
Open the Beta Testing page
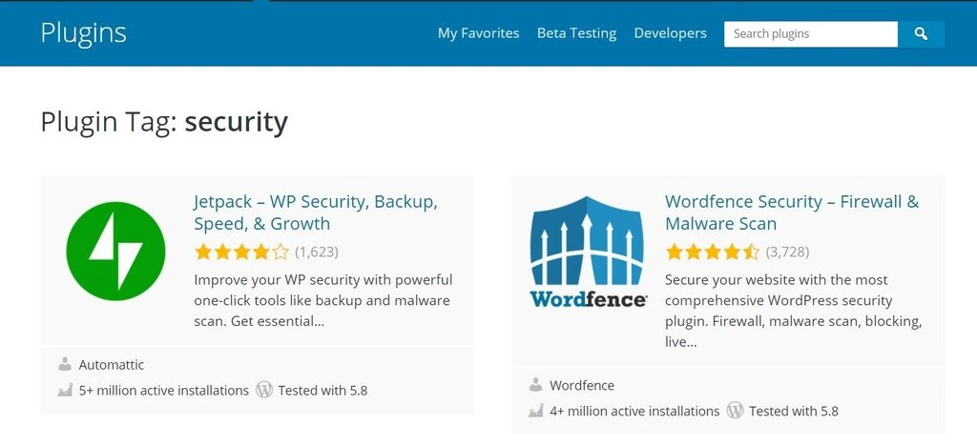click(576, 33)
